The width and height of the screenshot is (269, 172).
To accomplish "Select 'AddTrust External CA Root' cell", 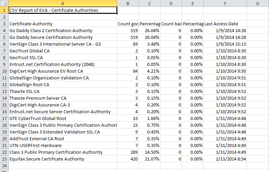I will pyautogui.click(x=63, y=139).
